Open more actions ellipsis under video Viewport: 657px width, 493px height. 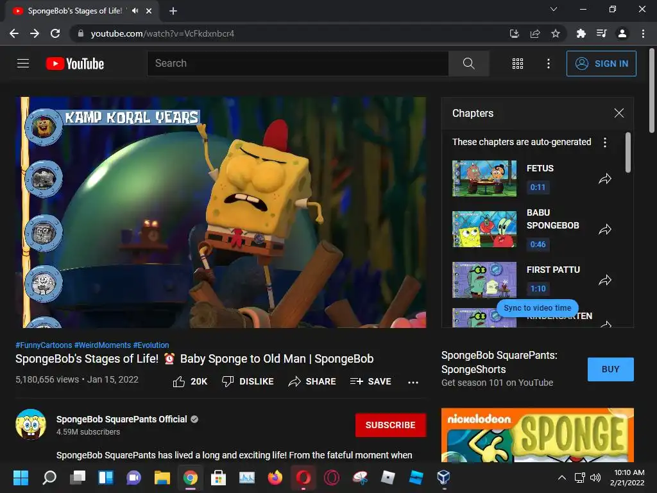pos(413,382)
